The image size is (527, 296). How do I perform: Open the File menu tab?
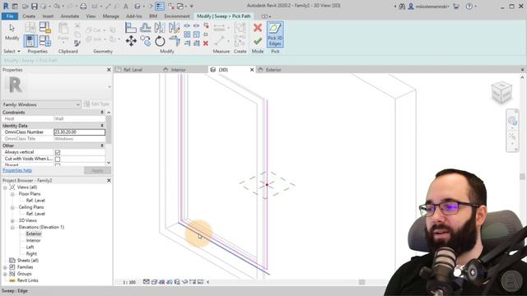(x=10, y=16)
